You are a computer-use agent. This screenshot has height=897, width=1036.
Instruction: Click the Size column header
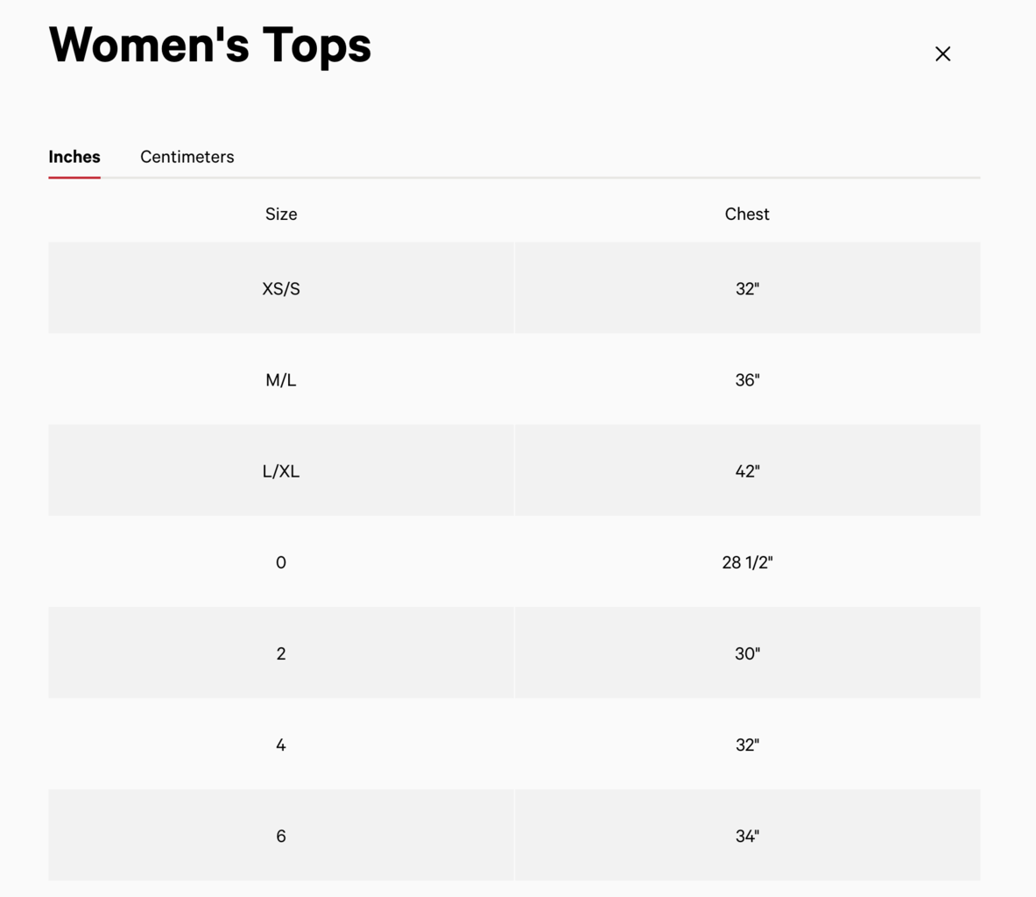[281, 214]
